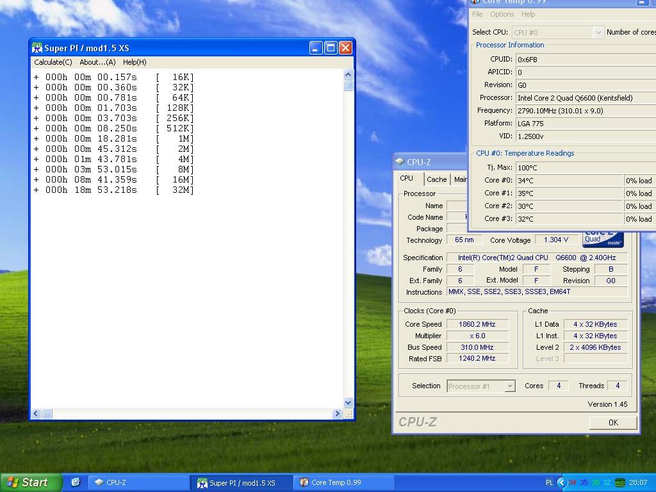
Task: Activate the CPU-Z taskbar button
Action: tap(138, 482)
